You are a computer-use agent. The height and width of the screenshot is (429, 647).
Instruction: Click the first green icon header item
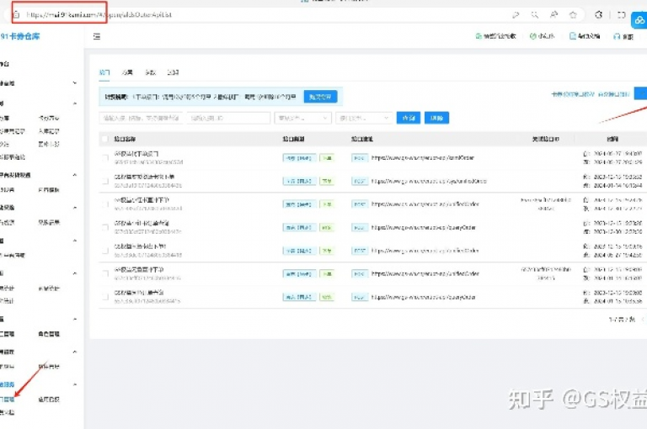click(x=495, y=36)
